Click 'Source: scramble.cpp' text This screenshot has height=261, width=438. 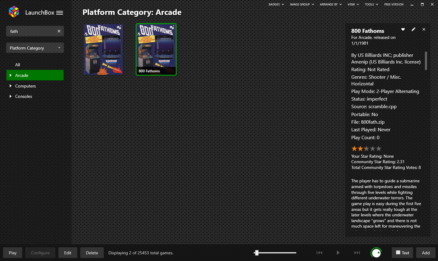tap(374, 106)
